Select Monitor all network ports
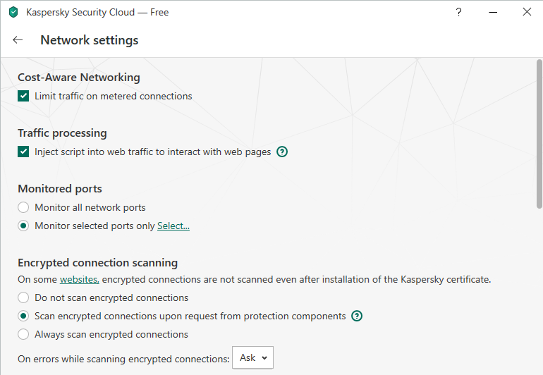This screenshot has width=543, height=375. coord(24,207)
